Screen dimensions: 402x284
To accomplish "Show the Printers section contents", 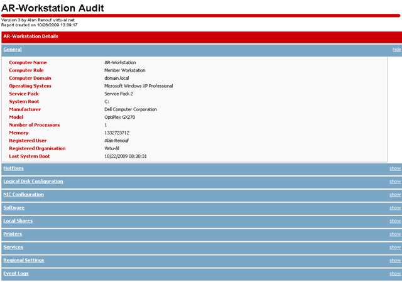I will [395, 234].
